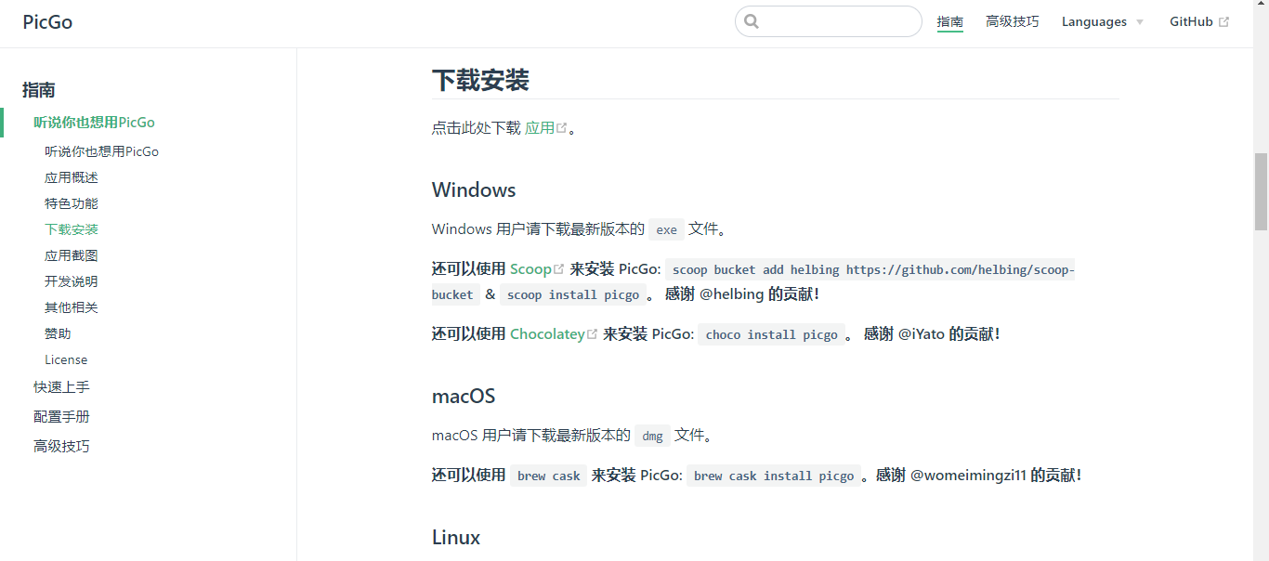Jump to 特色功能 in sidebar

click(72, 203)
